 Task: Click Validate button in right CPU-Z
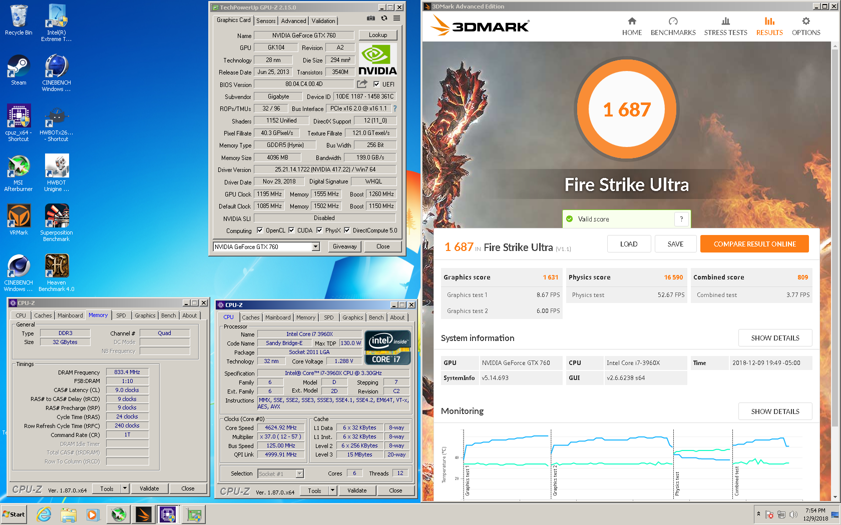[357, 490]
